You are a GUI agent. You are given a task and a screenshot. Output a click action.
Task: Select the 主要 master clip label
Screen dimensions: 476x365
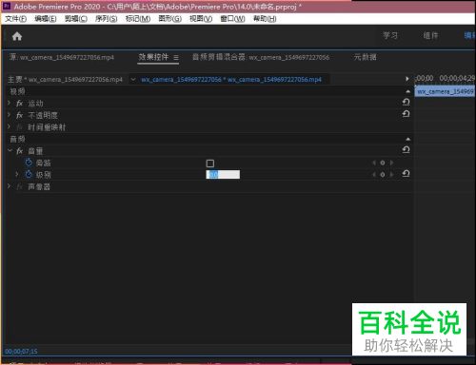(x=65, y=79)
